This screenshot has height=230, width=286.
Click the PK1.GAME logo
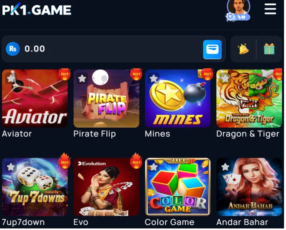pos(36,9)
